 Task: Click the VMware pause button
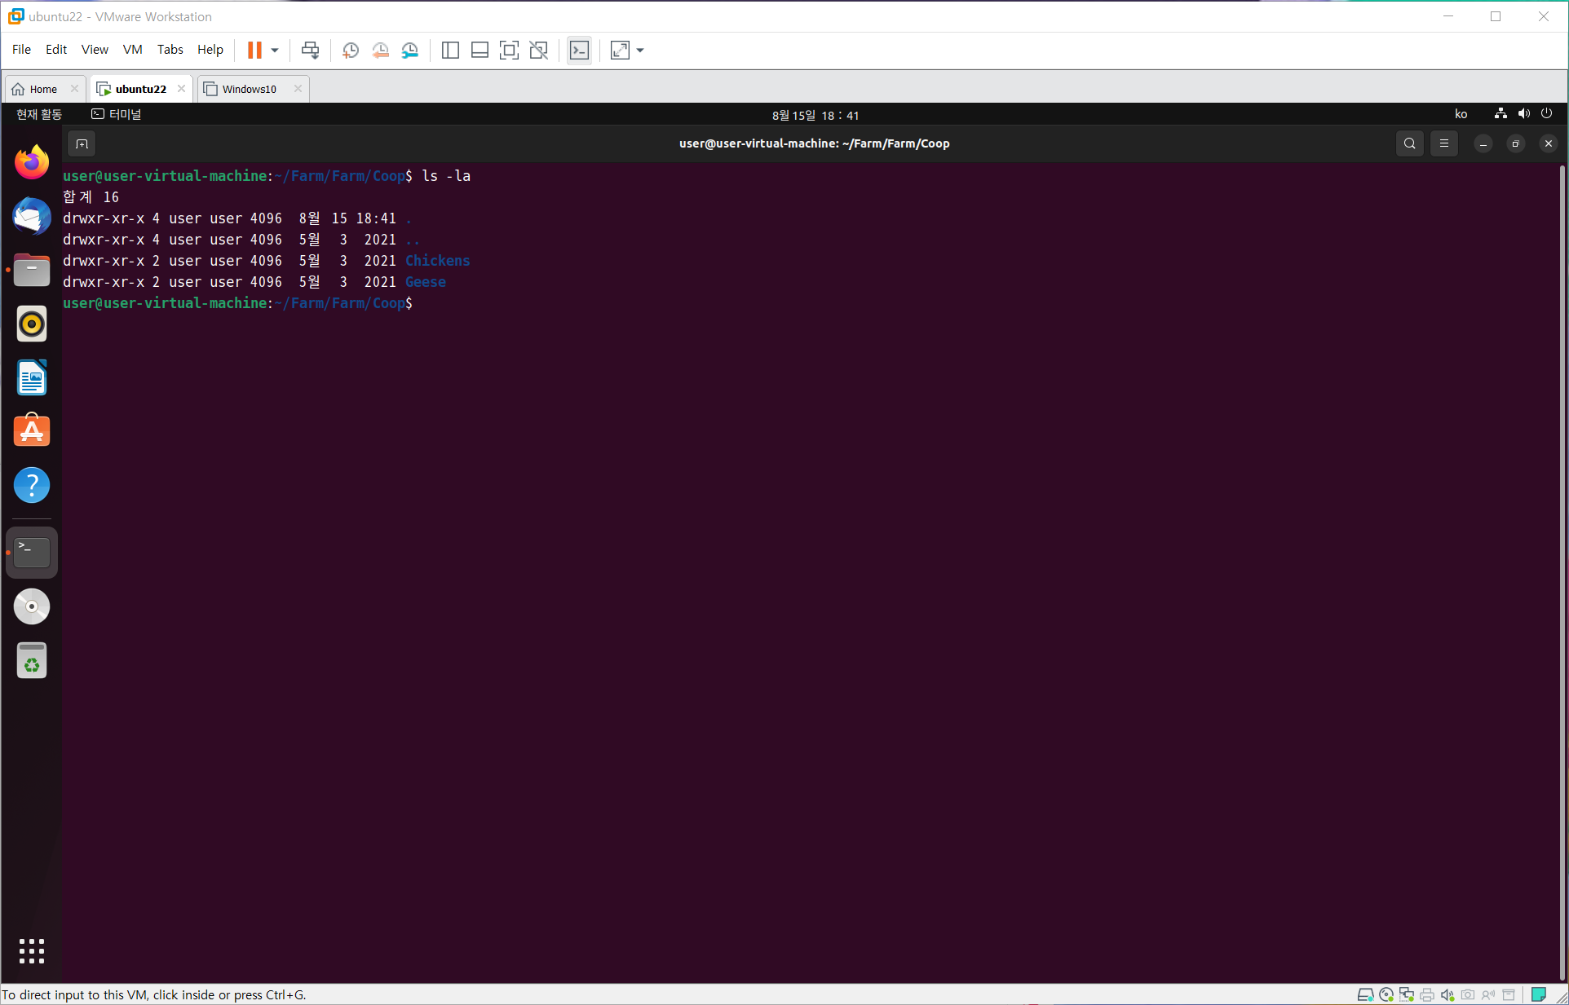(254, 51)
